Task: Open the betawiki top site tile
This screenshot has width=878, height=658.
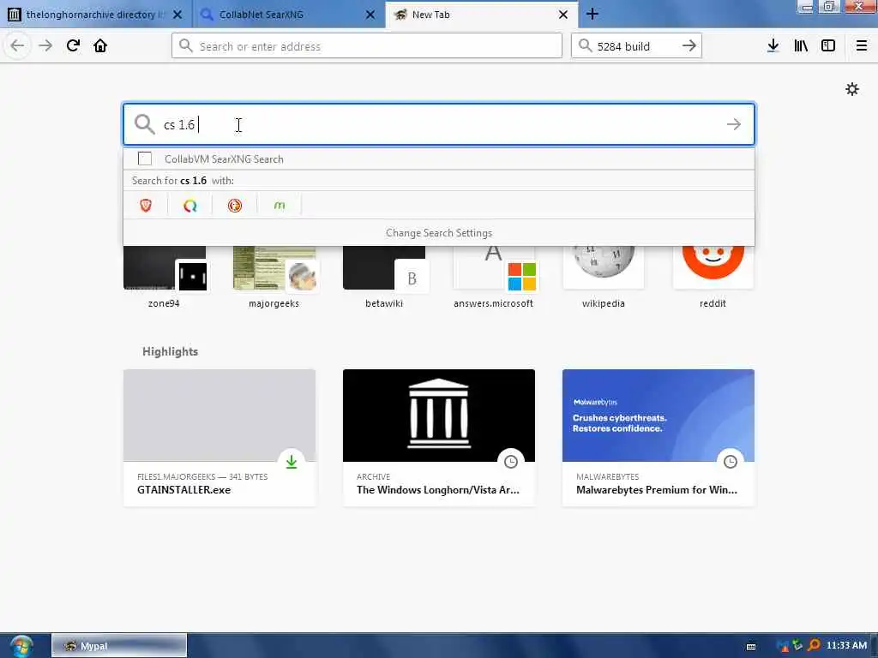Action: click(384, 277)
